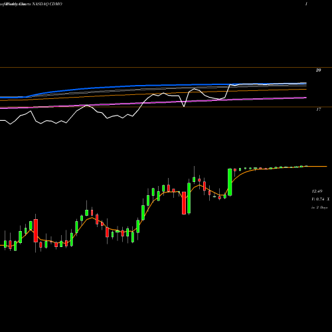Click the 20 price axis label

(318, 70)
